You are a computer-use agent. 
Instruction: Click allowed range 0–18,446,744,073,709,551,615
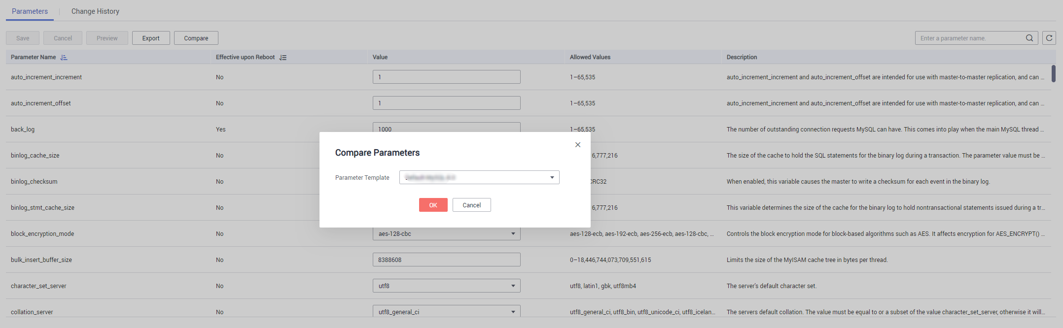point(610,260)
